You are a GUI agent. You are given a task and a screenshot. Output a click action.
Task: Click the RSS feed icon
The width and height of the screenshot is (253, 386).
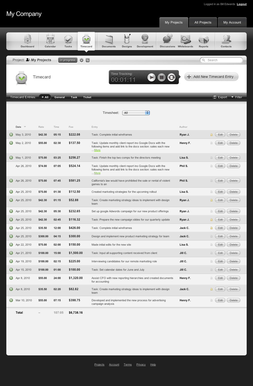[x=88, y=60]
